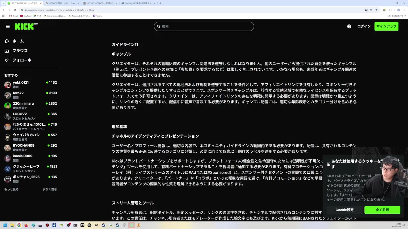The height and width of the screenshot is (229, 408).
Task: Open the マップ bookmark
Action: point(37,16)
